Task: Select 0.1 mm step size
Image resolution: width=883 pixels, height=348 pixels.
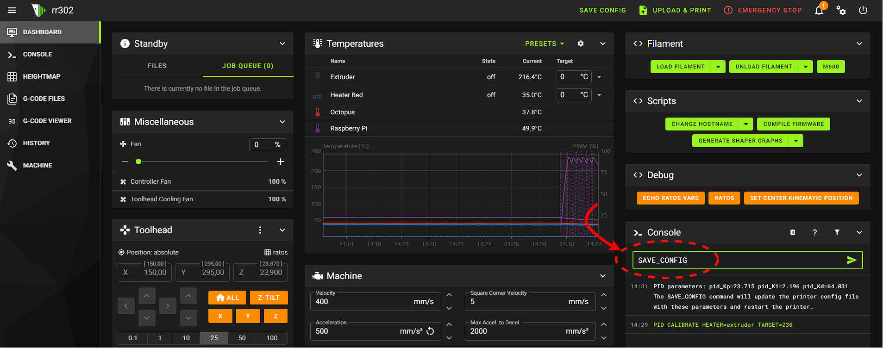Action: 133,338
